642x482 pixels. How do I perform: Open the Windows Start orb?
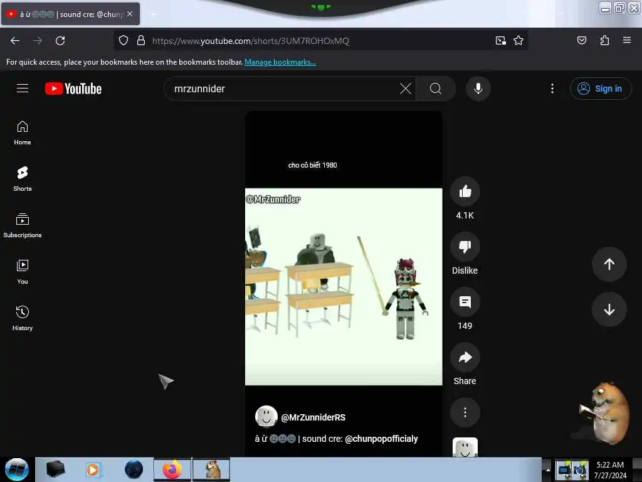(17, 469)
